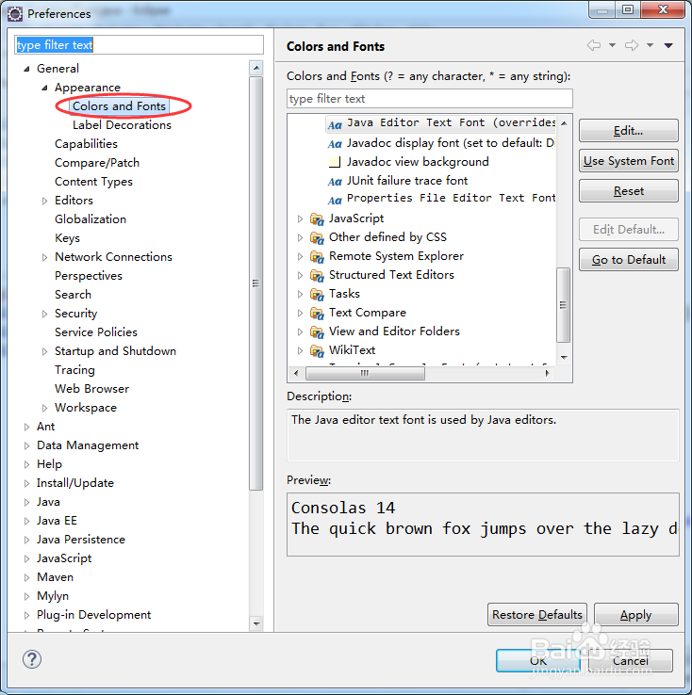Open the forward history dropdown arrow
Image resolution: width=692 pixels, height=695 pixels.
[650, 45]
